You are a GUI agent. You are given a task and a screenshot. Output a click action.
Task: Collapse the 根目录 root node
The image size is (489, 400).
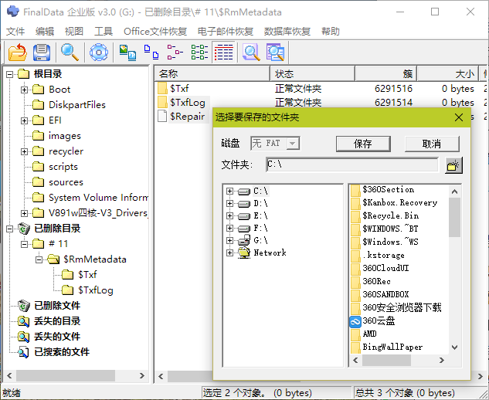click(x=10, y=74)
